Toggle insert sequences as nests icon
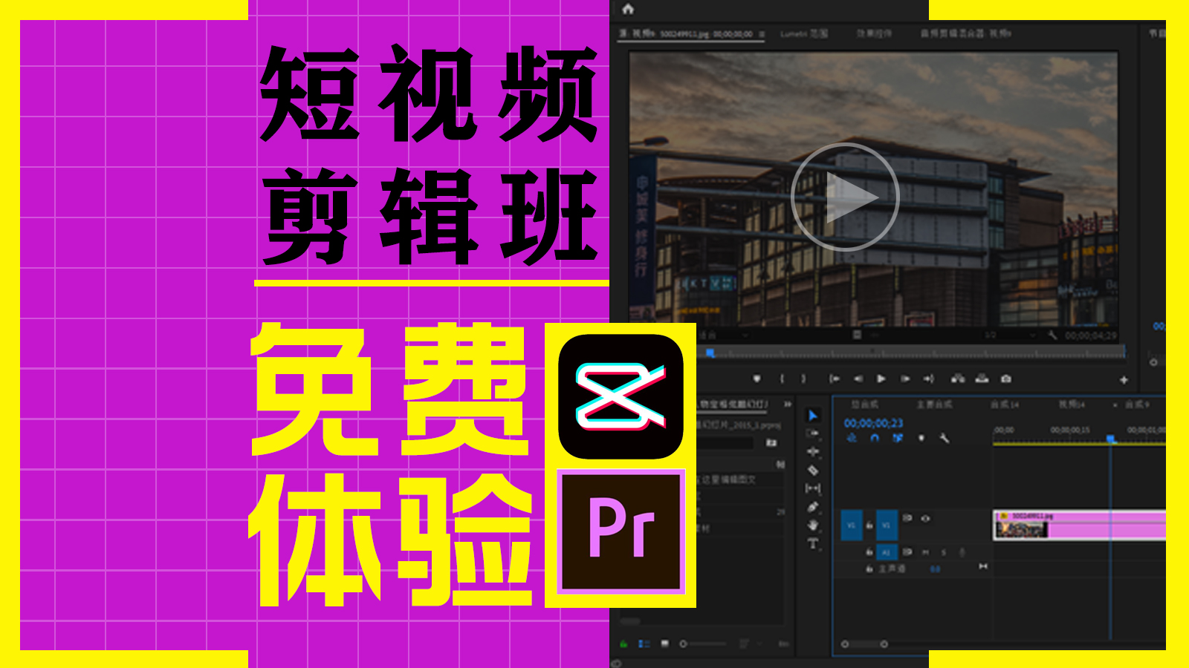Viewport: 1189px width, 668px height. tap(852, 438)
